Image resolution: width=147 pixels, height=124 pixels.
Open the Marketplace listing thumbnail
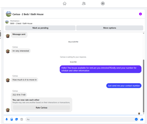click(x=7, y=22)
